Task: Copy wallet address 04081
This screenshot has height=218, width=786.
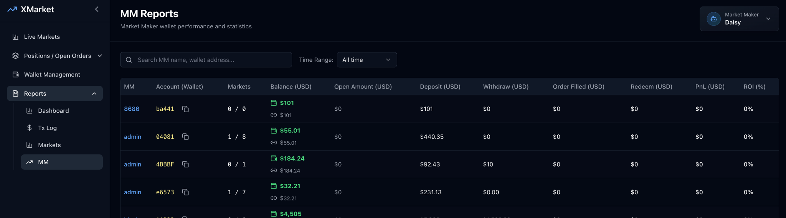Action: [x=185, y=137]
